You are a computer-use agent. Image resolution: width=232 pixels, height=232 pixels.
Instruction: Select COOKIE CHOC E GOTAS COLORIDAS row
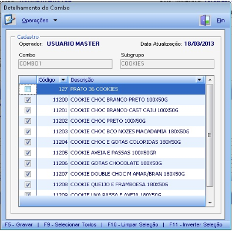click(x=112, y=142)
